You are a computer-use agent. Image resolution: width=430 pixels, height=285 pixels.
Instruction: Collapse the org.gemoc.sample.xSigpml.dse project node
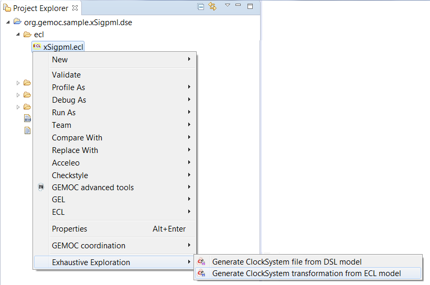point(8,22)
